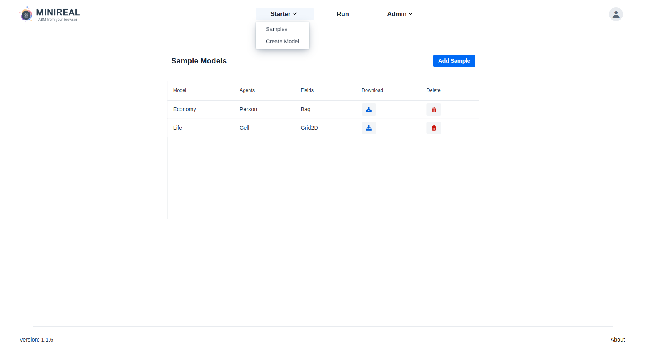Screen dimensions: 646x355
Task: Click the Sample Models heading
Action: [x=199, y=61]
